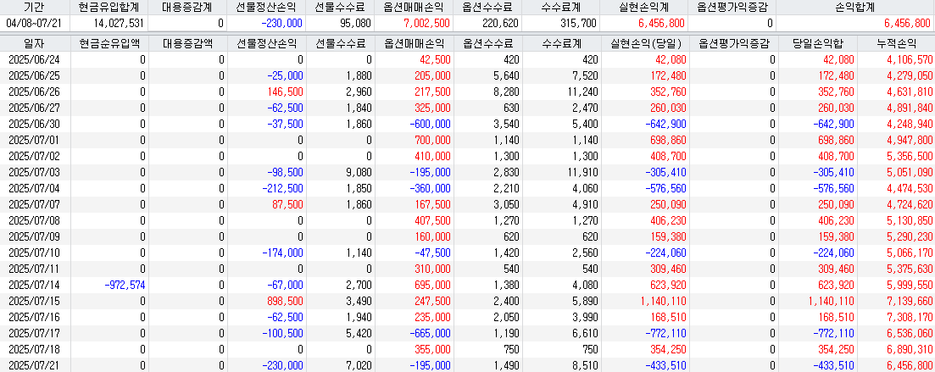Select futures settlement value 146,500
935x372 pixels.
pos(286,92)
